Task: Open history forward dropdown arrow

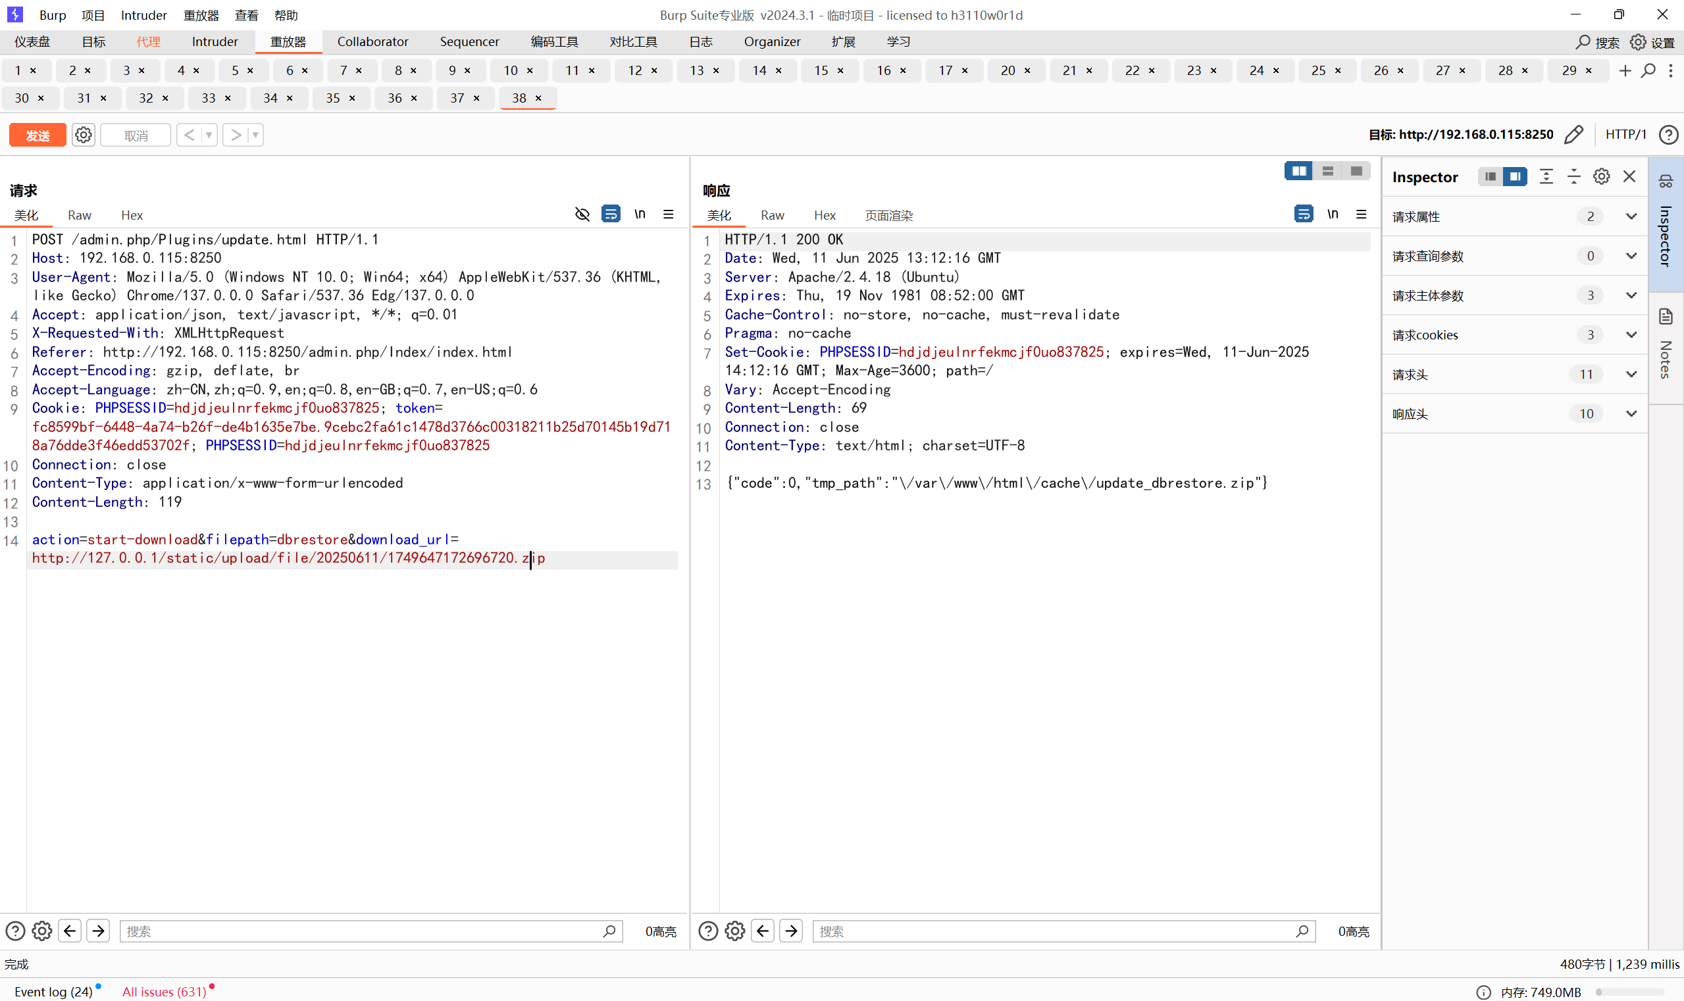Action: pos(256,135)
